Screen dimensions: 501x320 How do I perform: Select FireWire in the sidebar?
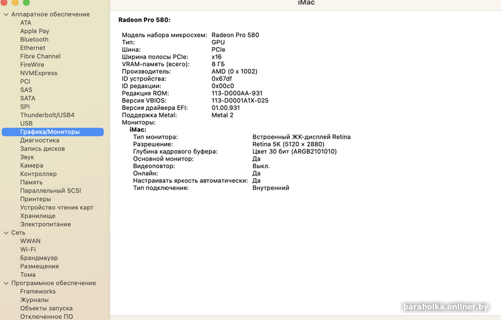[32, 65]
